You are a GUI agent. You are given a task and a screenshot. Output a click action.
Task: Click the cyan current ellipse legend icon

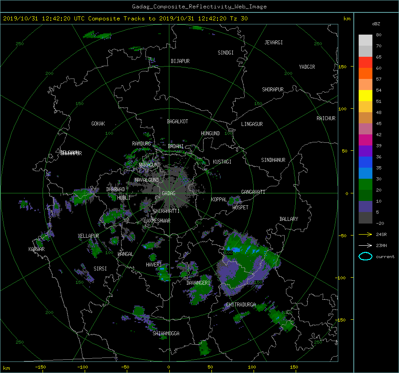(x=365, y=256)
